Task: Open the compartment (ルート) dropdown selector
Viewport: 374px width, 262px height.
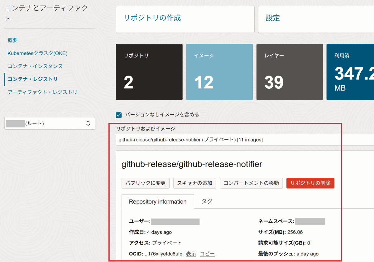Action: (49, 123)
